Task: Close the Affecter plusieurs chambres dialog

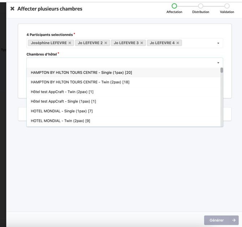Action: point(12,9)
